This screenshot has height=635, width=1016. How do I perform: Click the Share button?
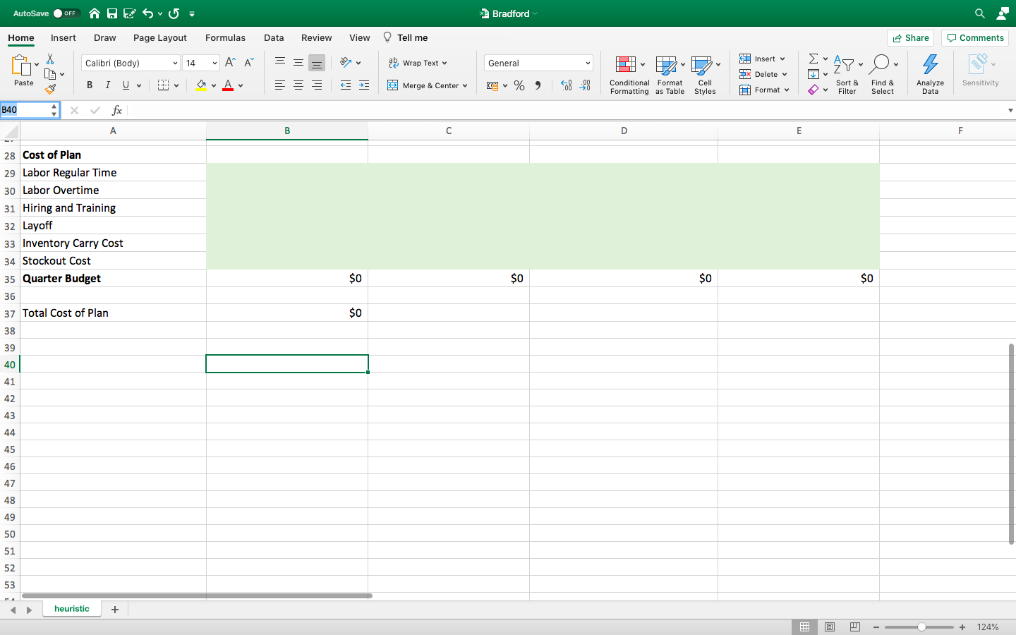coord(910,37)
